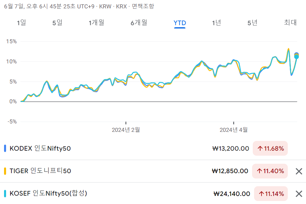Click the cyan KOSEF color indicator

coord(5,194)
